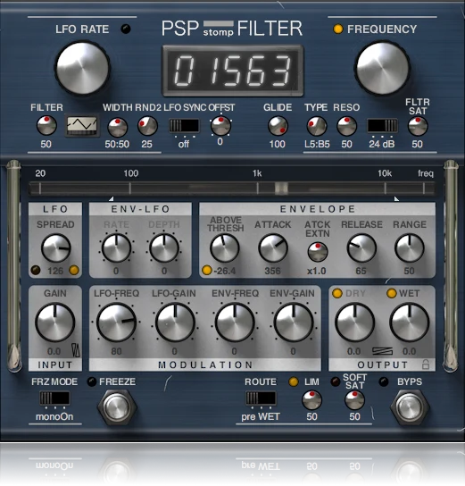Image resolution: width=465 pixels, height=486 pixels.
Task: Click the dry/wet crossfade link icon
Action: click(x=382, y=351)
